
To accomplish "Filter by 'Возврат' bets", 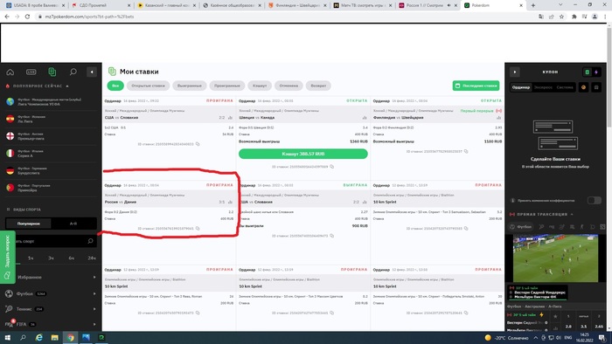I will (x=318, y=86).
